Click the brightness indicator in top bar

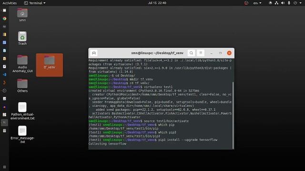pyautogui.click(x=270, y=3)
